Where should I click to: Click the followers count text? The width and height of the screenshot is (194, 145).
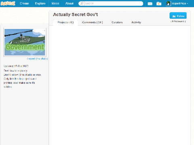point(178,21)
